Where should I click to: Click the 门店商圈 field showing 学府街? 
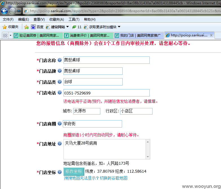(x=92, y=124)
